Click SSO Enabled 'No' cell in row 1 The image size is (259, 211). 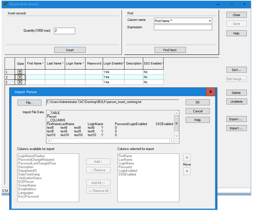(153, 72)
